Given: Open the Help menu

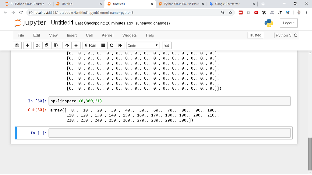Looking at the screenshot, I should (150, 35).
